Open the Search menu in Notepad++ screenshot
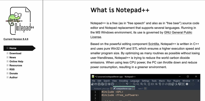The image size is (205, 101). 107,81
